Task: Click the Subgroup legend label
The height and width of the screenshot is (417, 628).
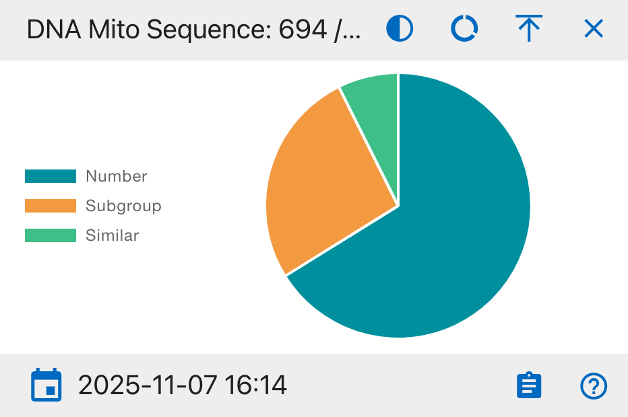Action: [x=123, y=206]
